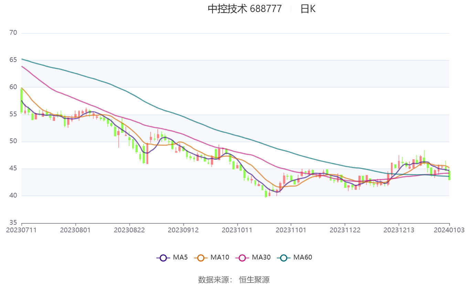Click the chart title 中控技术 688777
468x285 pixels.
point(245,9)
